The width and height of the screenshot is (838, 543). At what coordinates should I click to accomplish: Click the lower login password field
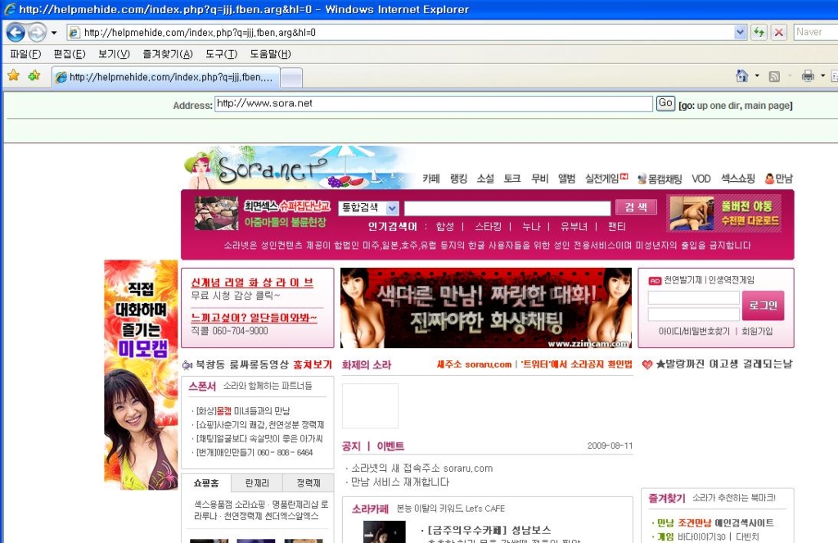tap(694, 314)
